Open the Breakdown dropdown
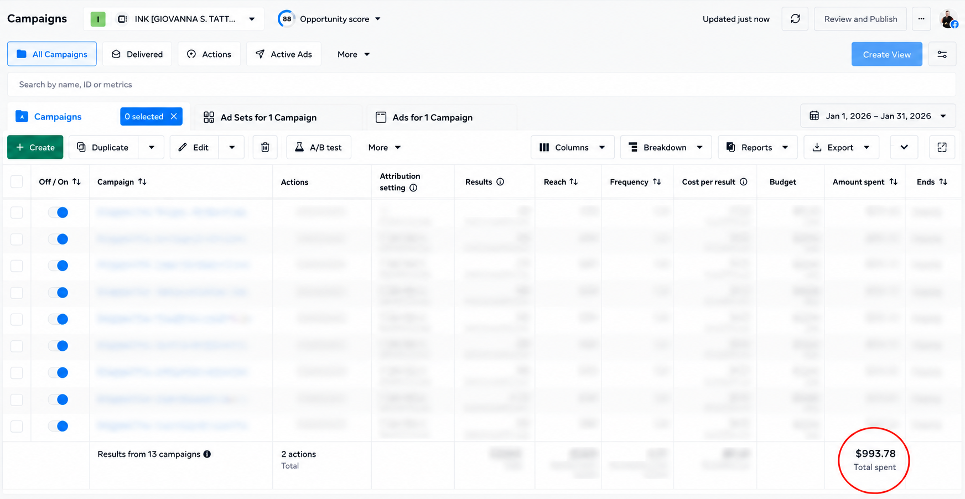965x499 pixels. [666, 147]
